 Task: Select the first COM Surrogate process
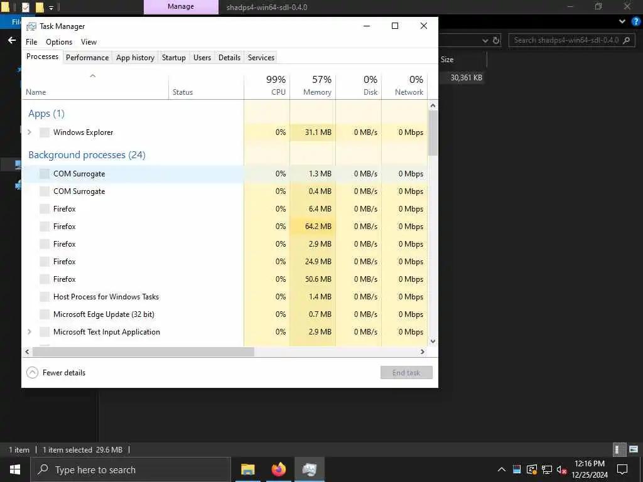click(x=225, y=174)
